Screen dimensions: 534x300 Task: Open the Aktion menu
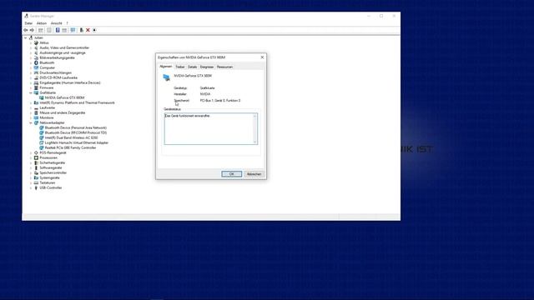pyautogui.click(x=42, y=23)
